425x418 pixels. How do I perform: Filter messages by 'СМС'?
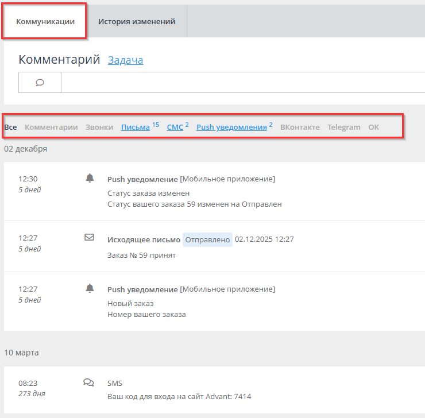click(x=175, y=127)
